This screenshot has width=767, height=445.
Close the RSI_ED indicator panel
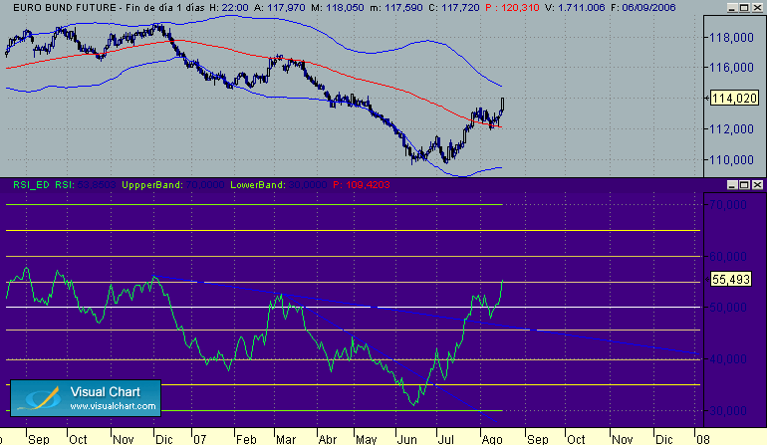tap(757, 185)
